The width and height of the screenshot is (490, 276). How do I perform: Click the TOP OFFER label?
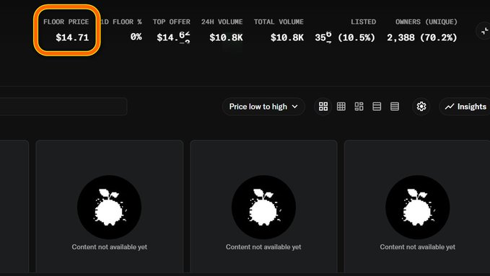[171, 22]
